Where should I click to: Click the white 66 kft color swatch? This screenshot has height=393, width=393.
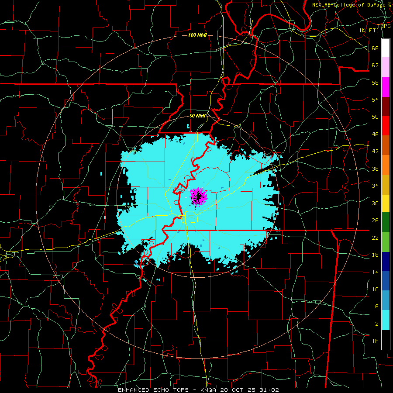pyautogui.click(x=386, y=48)
